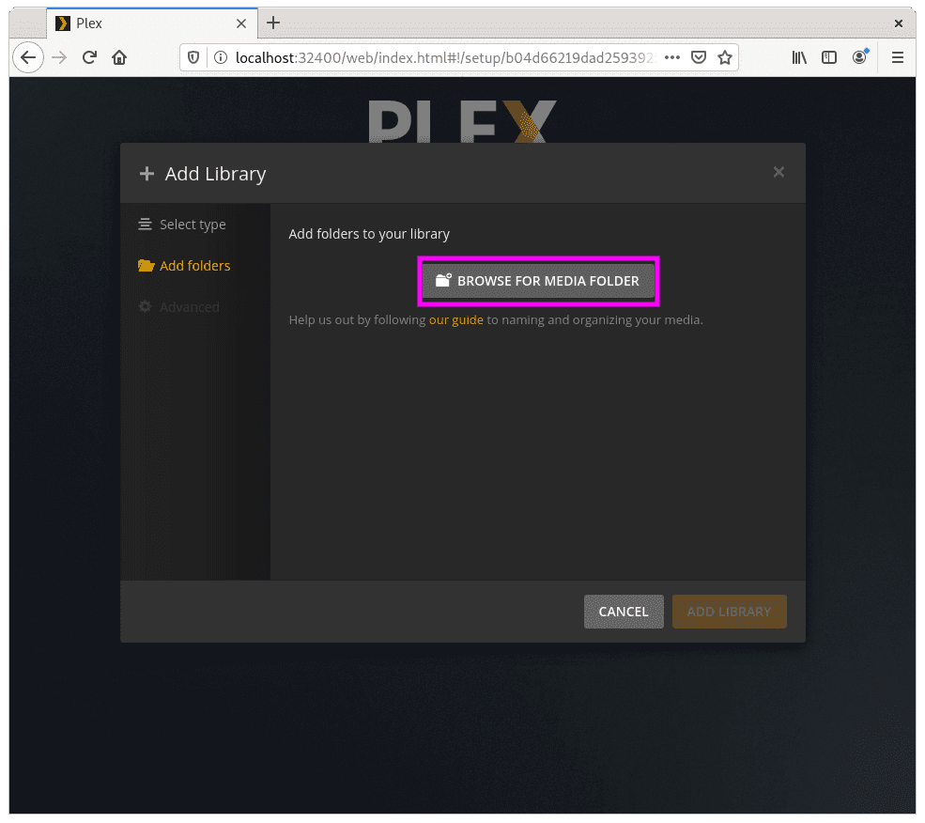Cancel the Add Library dialog
The image size is (925, 823).
[624, 612]
